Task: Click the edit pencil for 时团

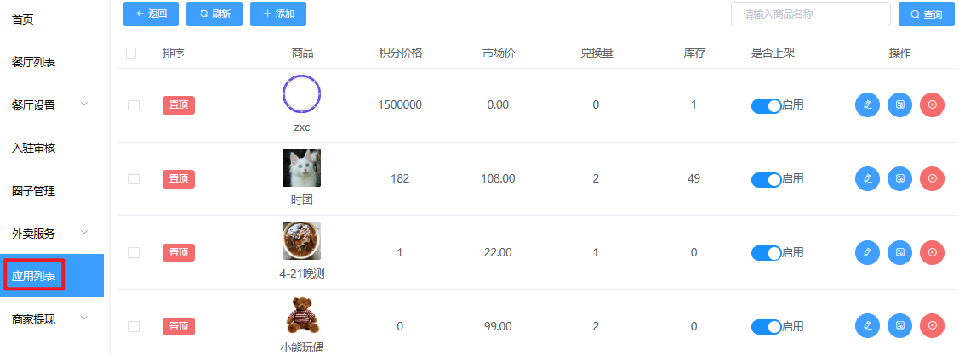Action: point(867,178)
